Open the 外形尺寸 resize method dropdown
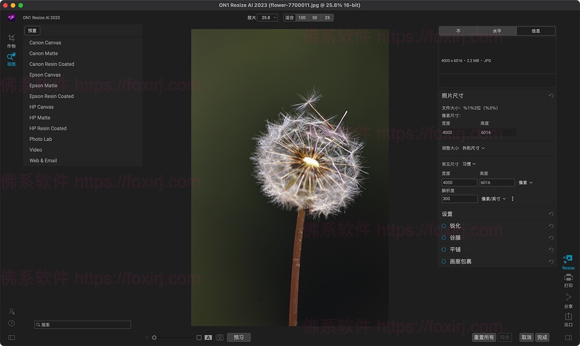 coord(474,148)
